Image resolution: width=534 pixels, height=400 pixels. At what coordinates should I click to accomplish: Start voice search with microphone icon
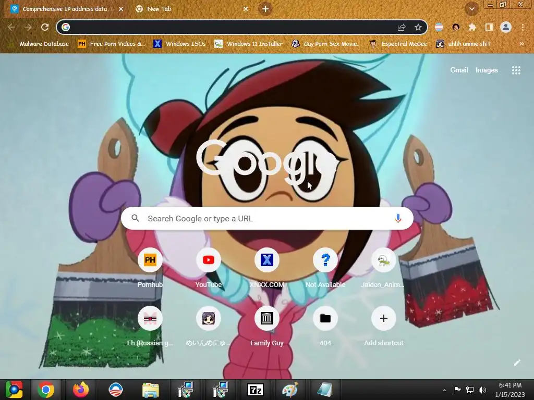tap(398, 218)
